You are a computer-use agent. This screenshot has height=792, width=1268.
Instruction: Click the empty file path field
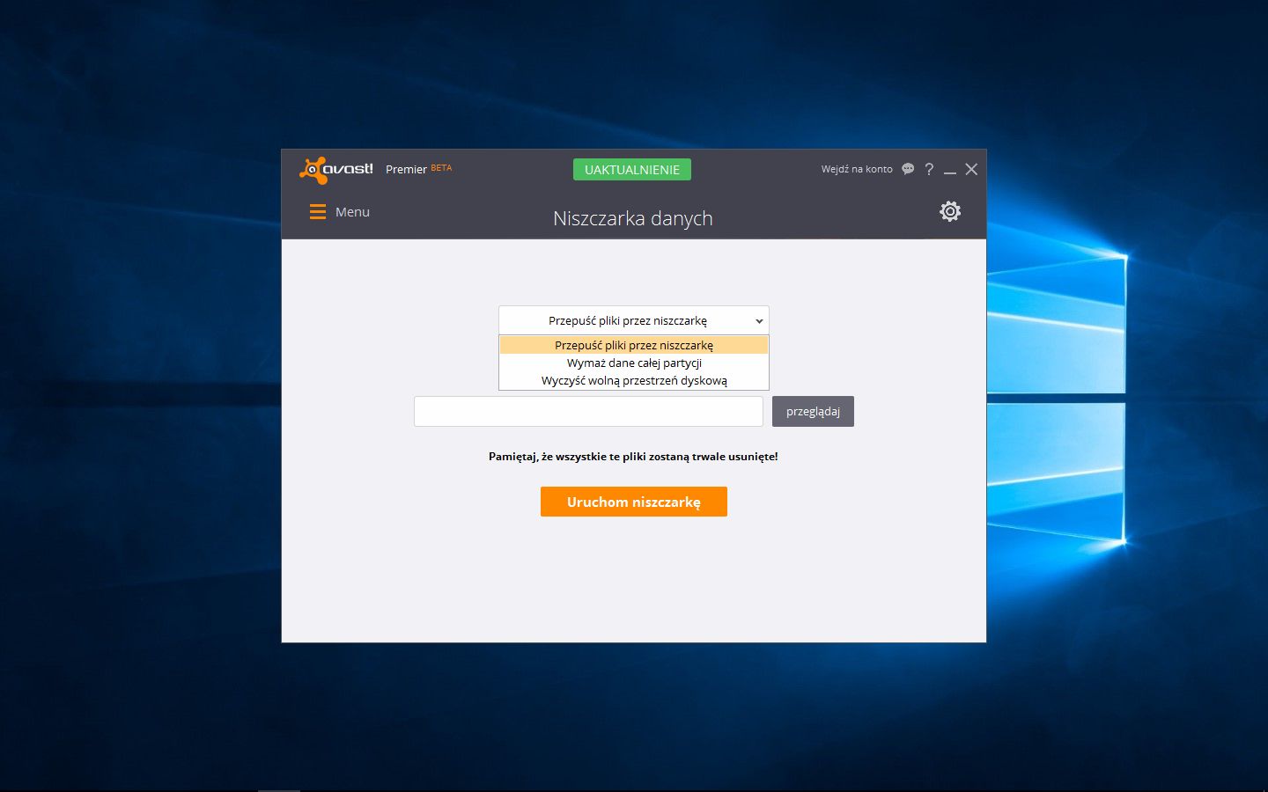[588, 411]
